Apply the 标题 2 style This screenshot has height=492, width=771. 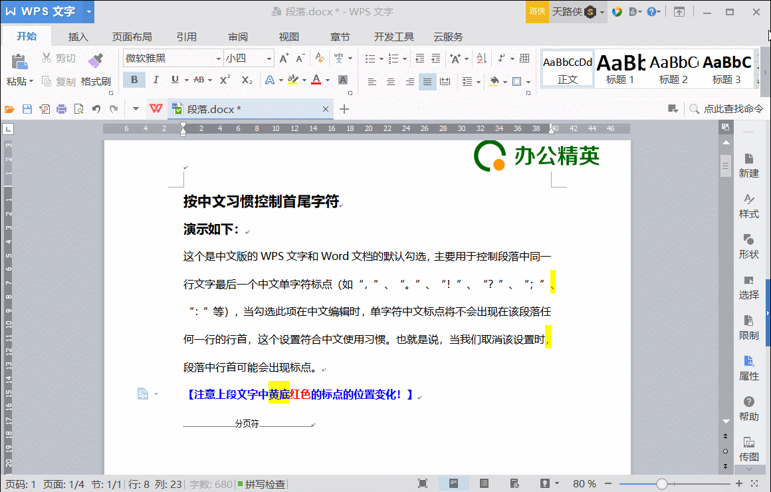click(673, 70)
